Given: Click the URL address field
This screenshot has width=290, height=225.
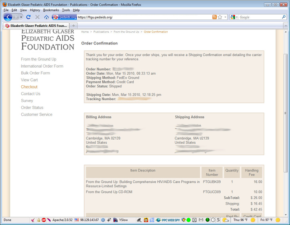Looking at the screenshot, I should click(144, 17).
